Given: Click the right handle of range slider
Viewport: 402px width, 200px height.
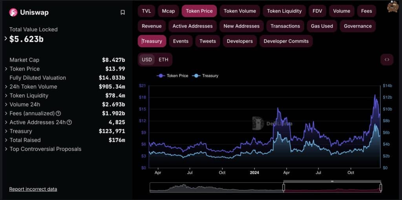Looking at the screenshot, I should [x=381, y=187].
